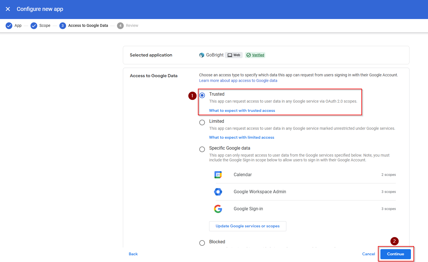Open What to expect with trusted access
The image size is (428, 262).
point(242,110)
